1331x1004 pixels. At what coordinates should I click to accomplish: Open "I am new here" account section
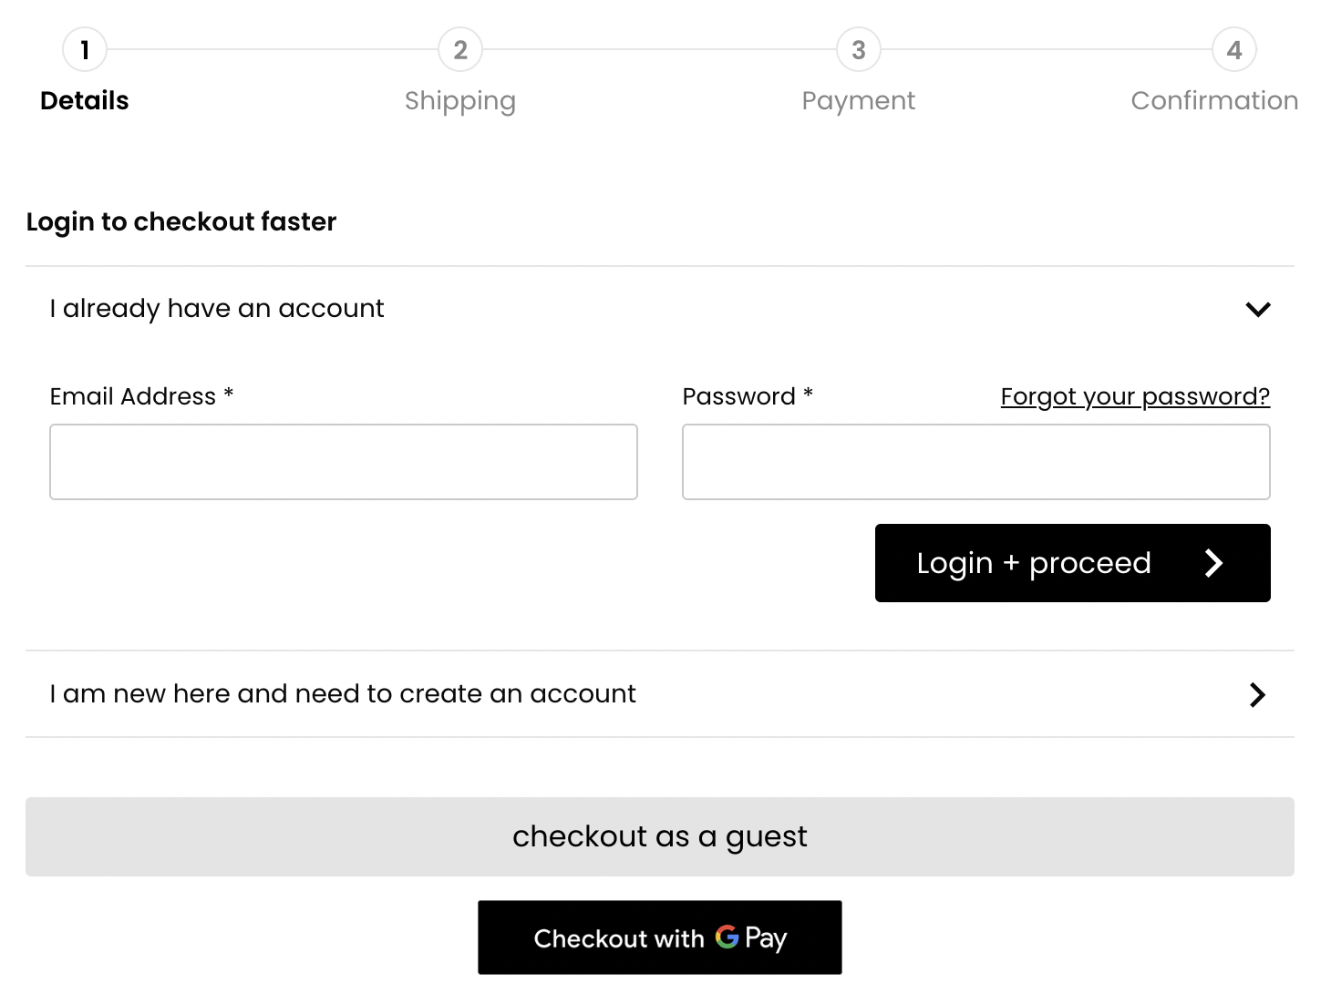tap(343, 694)
